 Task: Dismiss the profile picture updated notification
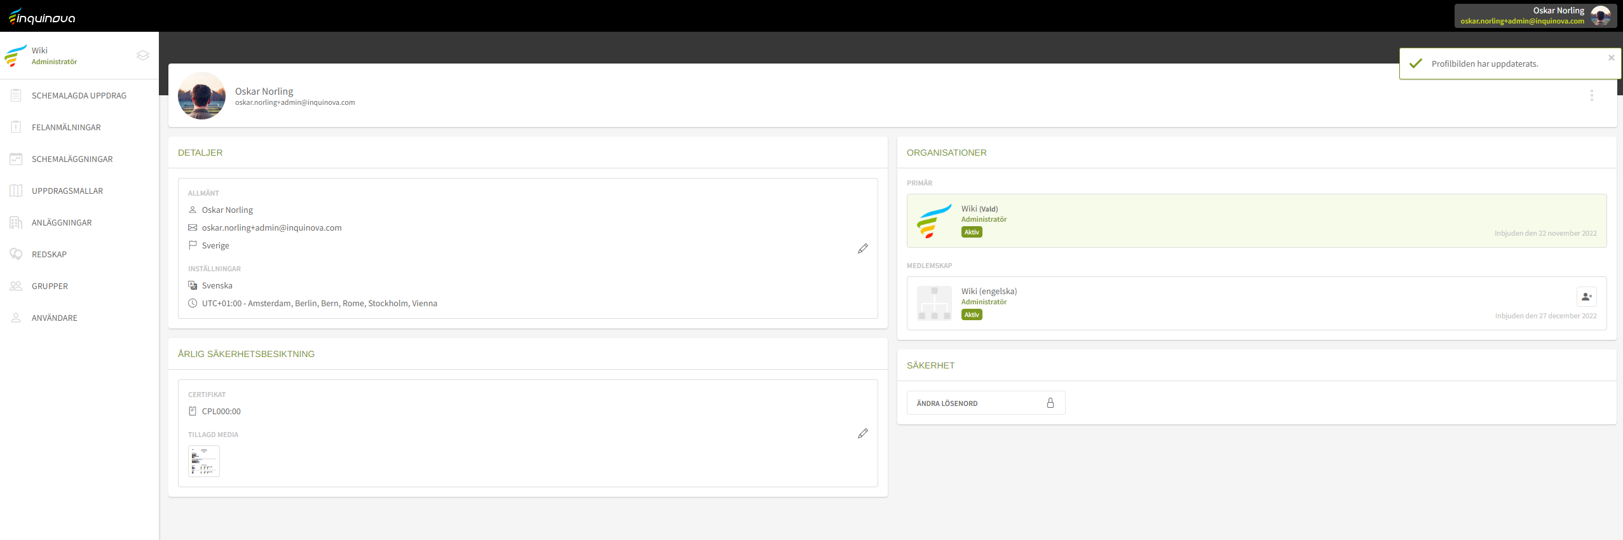1611,58
